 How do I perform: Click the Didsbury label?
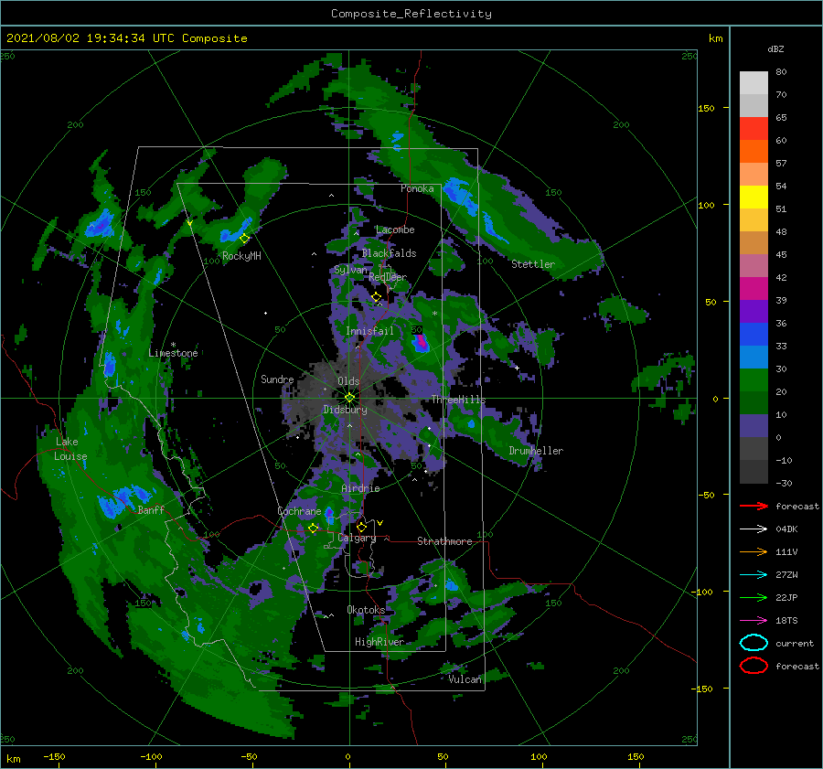pos(346,410)
